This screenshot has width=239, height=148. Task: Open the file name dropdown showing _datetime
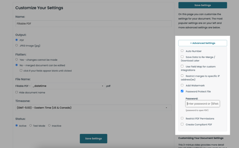(x=68, y=86)
